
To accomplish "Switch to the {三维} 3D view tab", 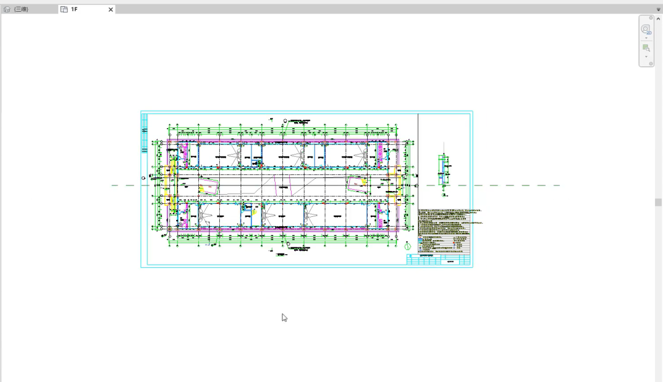I will coord(29,9).
